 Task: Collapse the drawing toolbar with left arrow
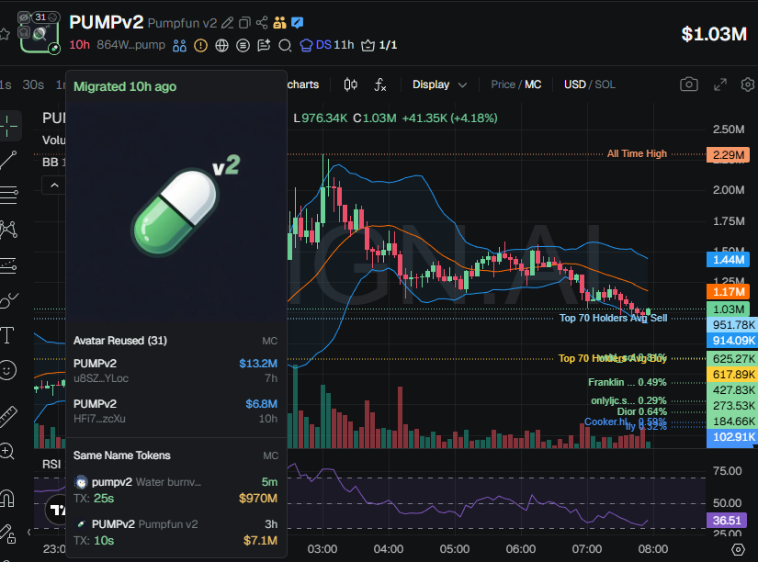pos(29,532)
